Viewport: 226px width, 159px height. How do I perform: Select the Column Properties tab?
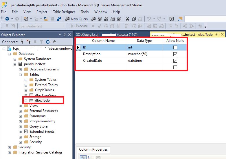point(93,149)
